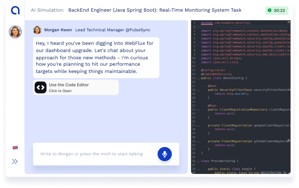Open the 'Use the Code Editor' card
The image size is (299, 188).
pos(76,87)
